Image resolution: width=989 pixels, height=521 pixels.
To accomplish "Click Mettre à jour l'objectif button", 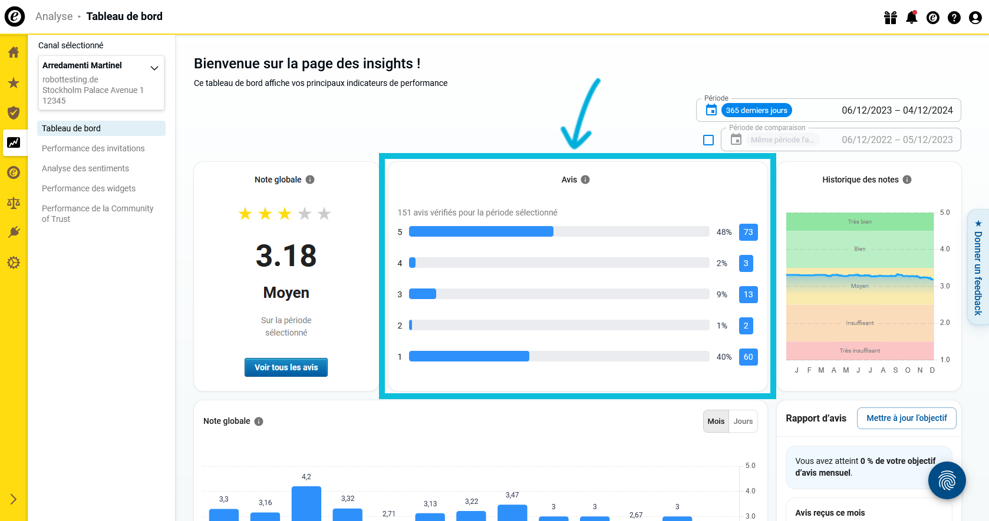I will pos(906,418).
